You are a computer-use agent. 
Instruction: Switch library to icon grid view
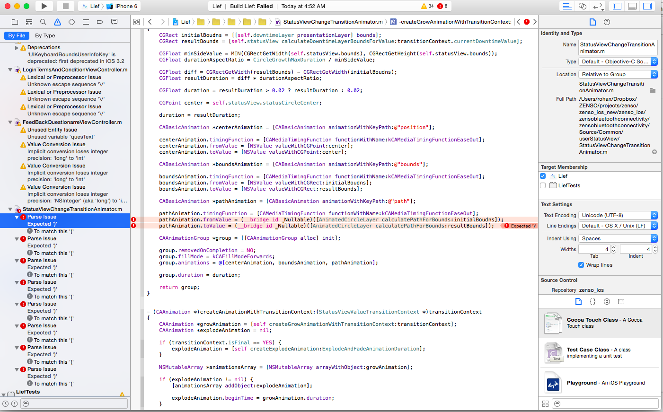click(x=545, y=403)
